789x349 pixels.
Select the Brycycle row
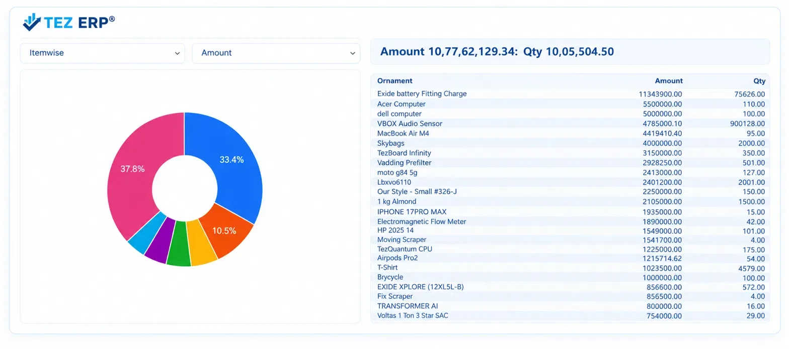[x=570, y=277]
